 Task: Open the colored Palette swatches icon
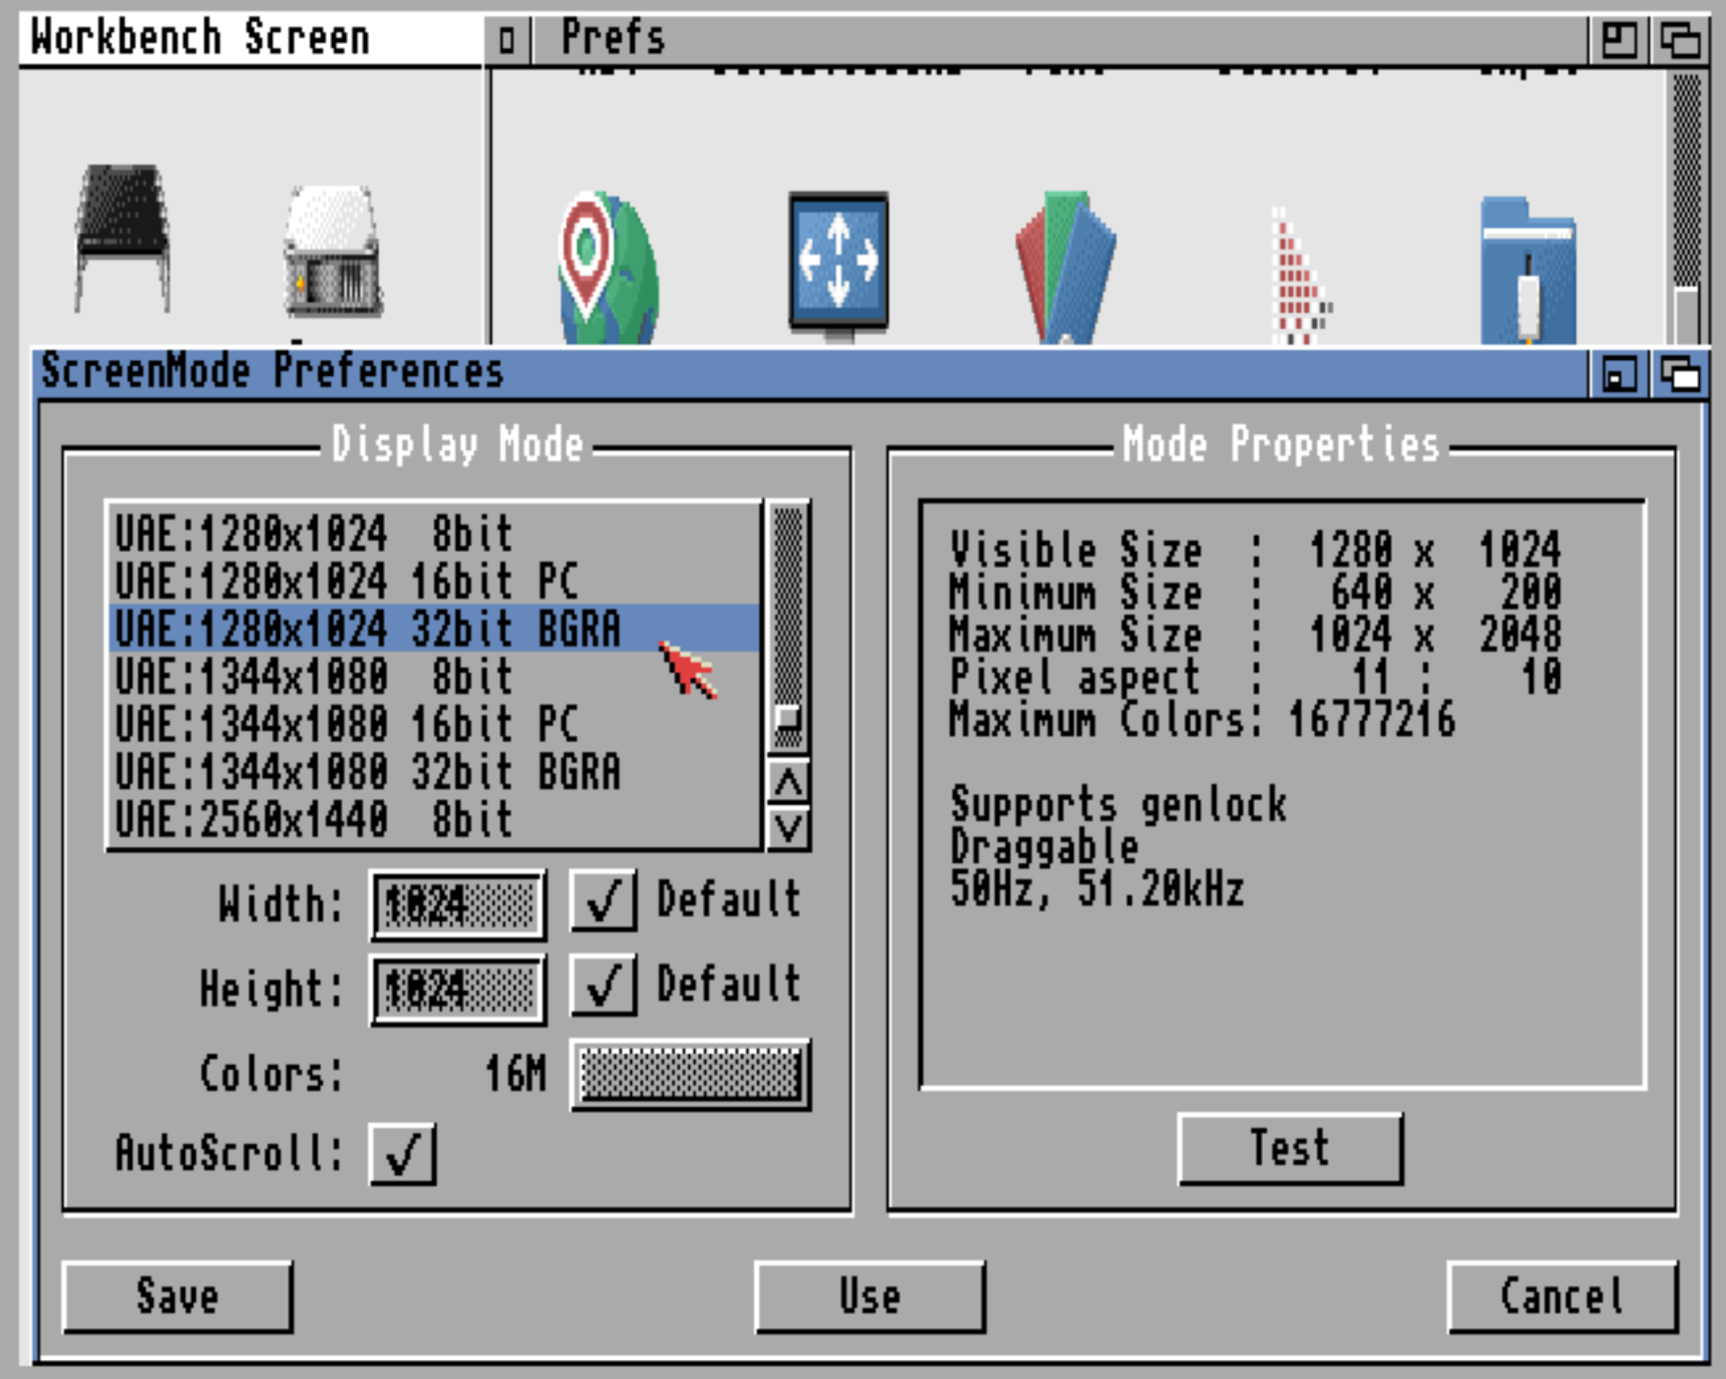1066,268
